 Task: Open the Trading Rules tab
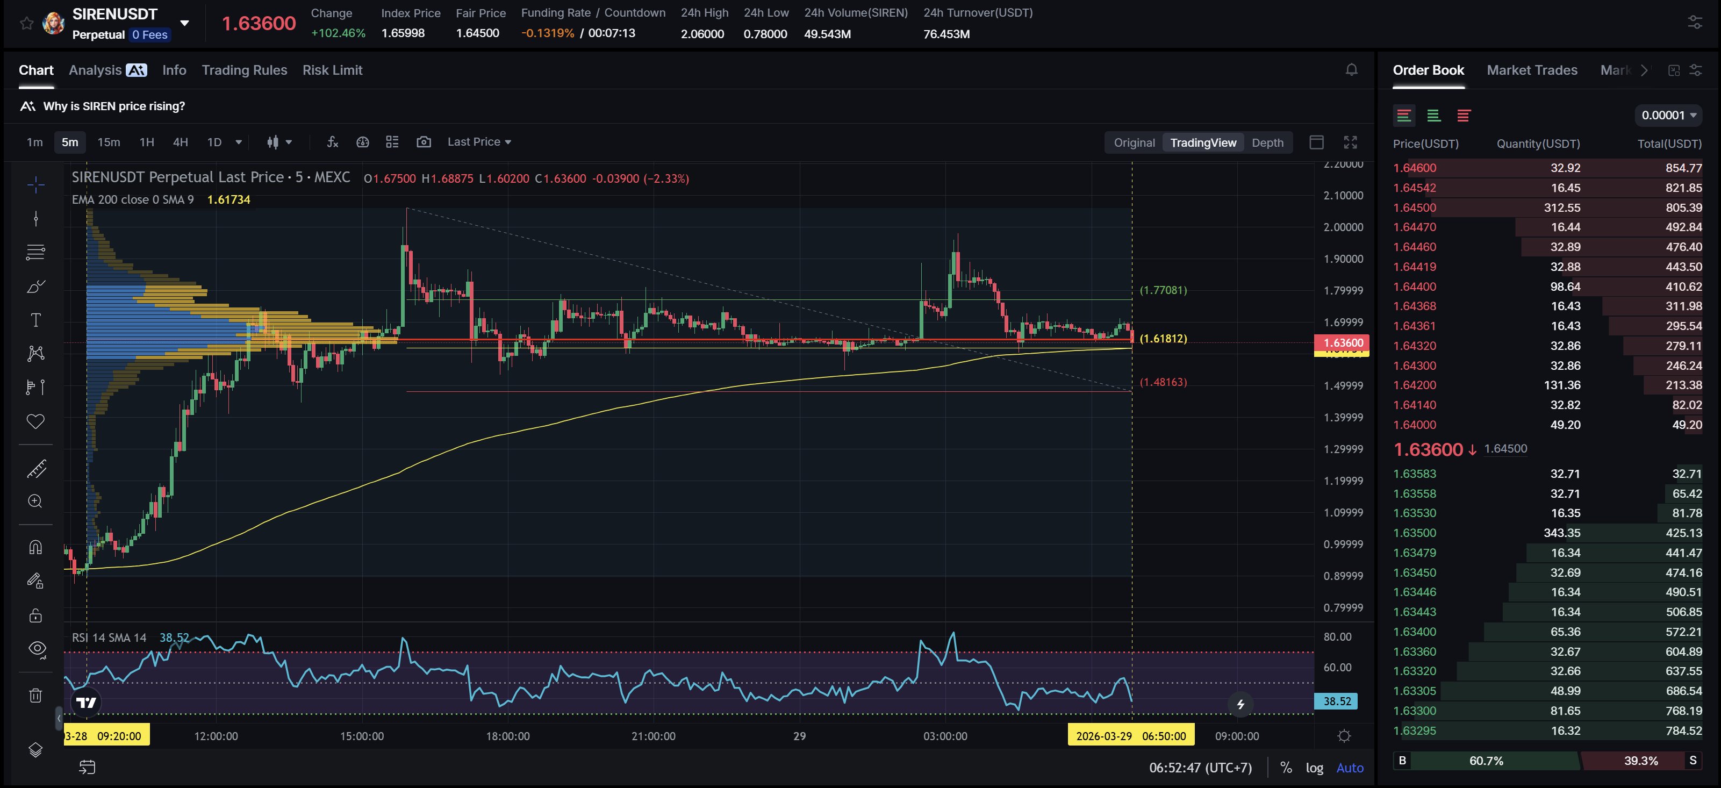coord(244,70)
